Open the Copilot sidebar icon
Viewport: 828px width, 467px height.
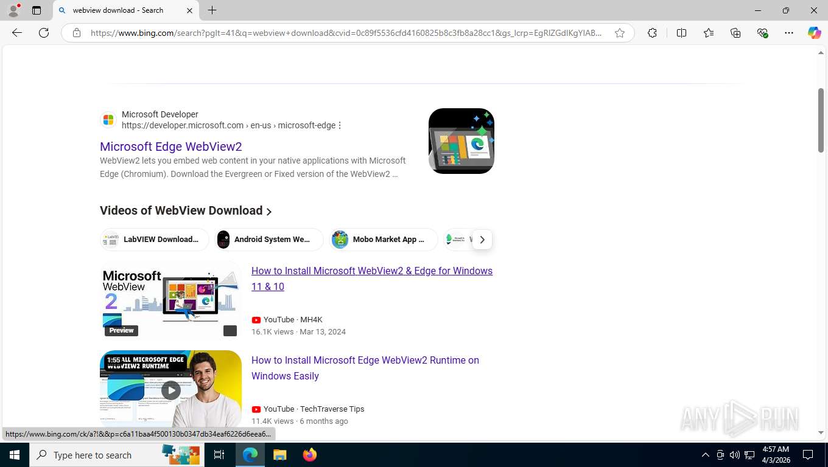(x=815, y=33)
